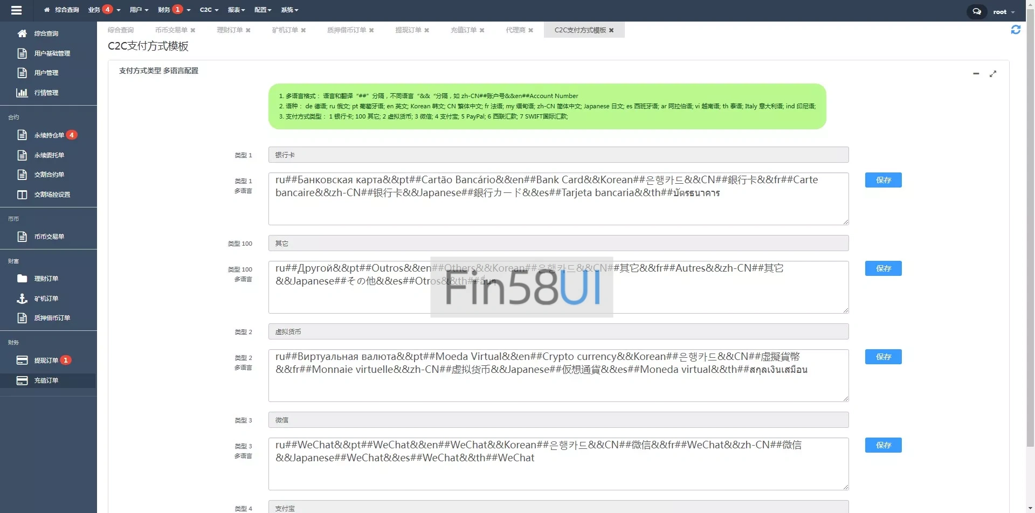The height and width of the screenshot is (513, 1035).
Task: Open 行情管理 bar-chart item in sidebar
Action: point(46,93)
